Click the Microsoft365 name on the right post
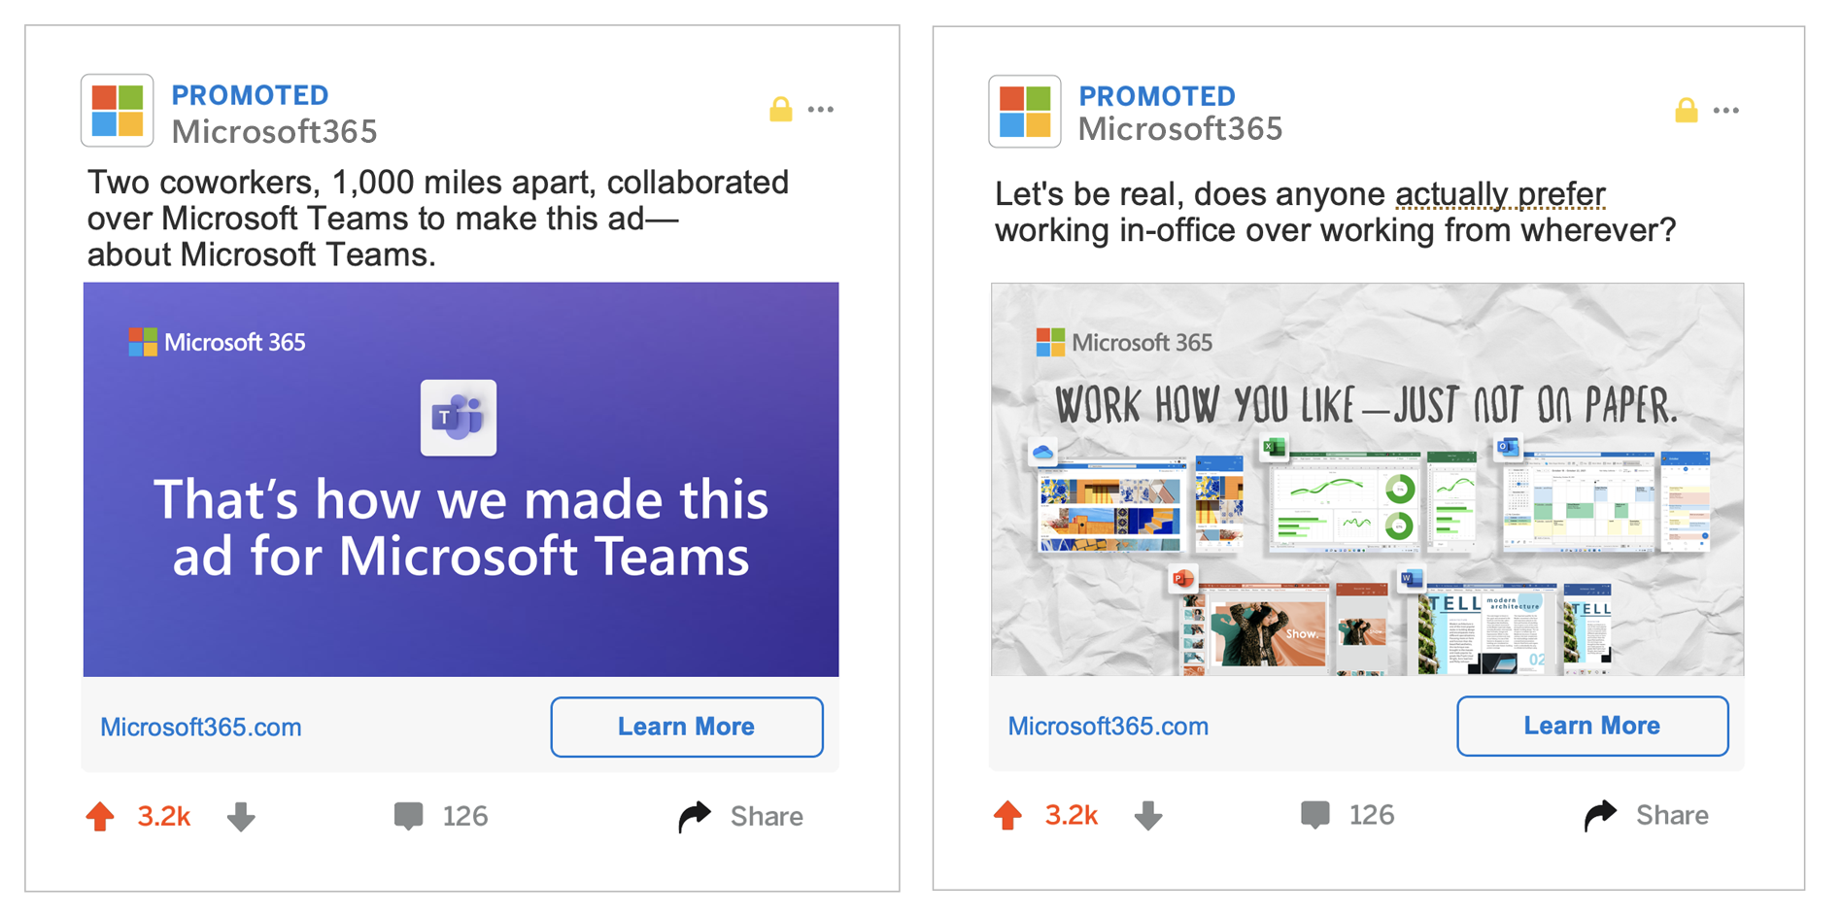Image resolution: width=1842 pixels, height=915 pixels. (1180, 129)
